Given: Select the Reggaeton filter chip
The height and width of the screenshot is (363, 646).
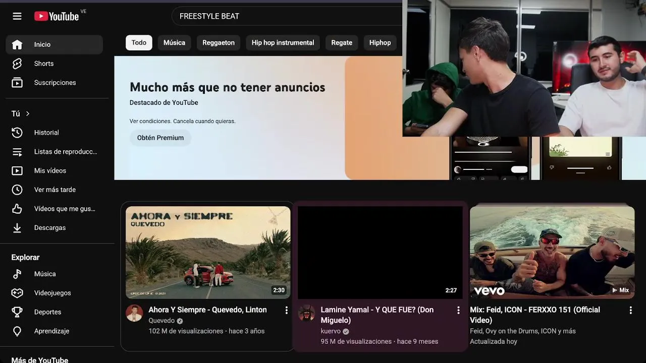Looking at the screenshot, I should [219, 43].
